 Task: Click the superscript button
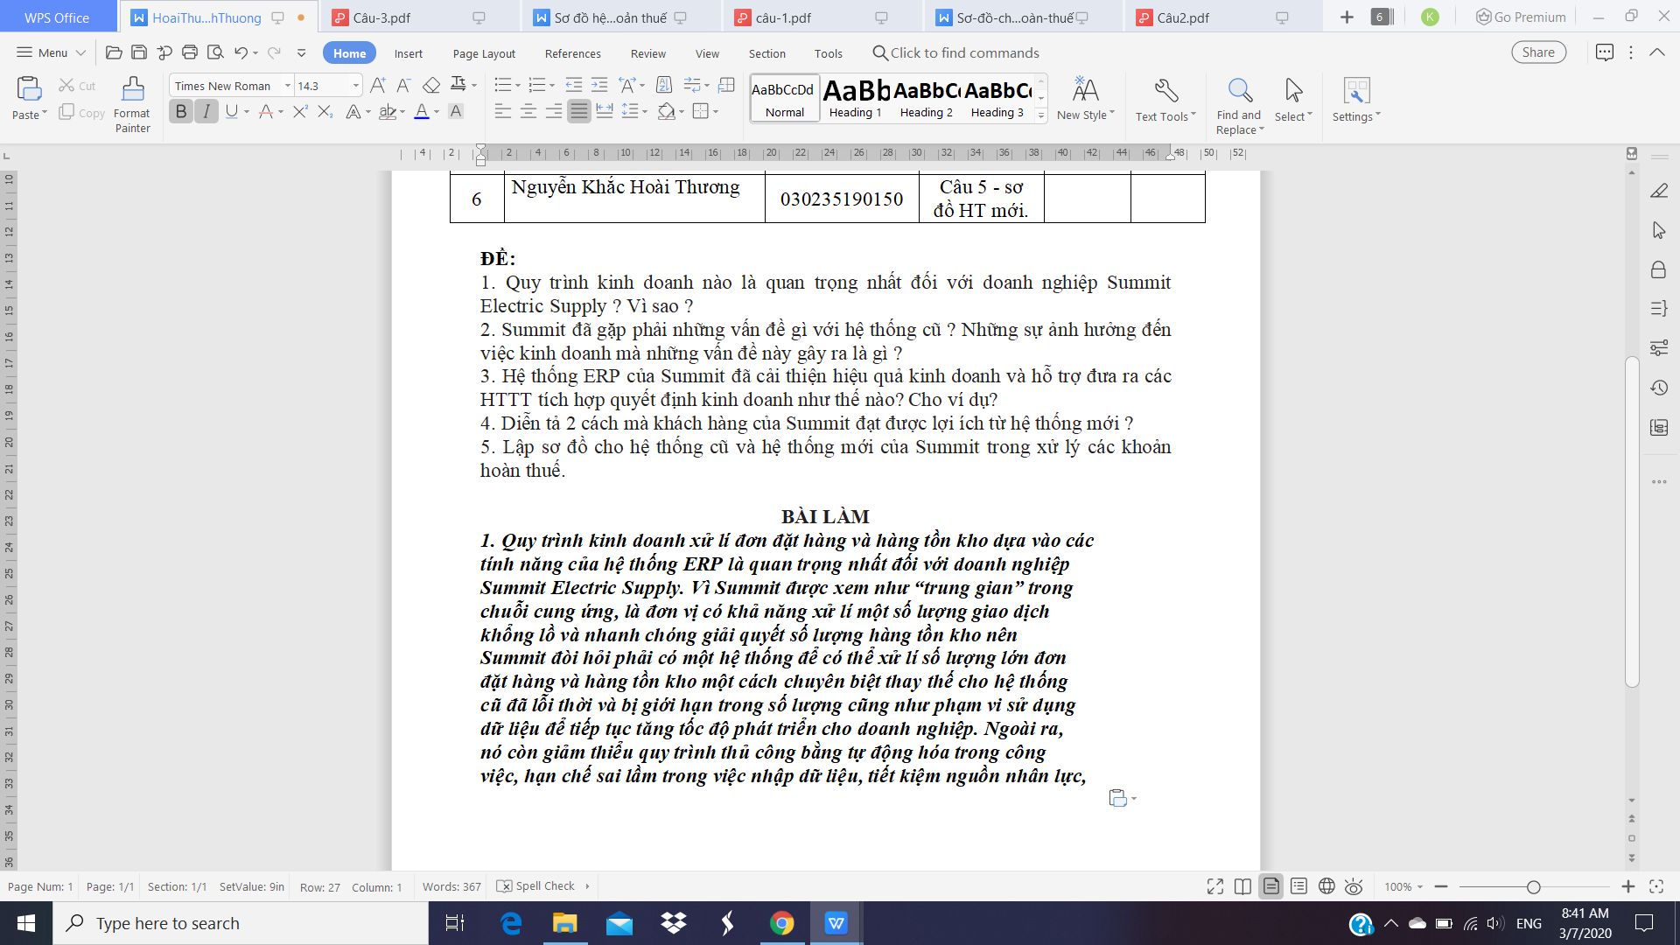(300, 111)
